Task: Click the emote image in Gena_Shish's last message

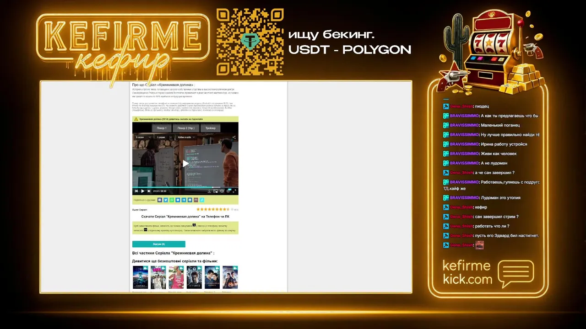Action: [479, 245]
